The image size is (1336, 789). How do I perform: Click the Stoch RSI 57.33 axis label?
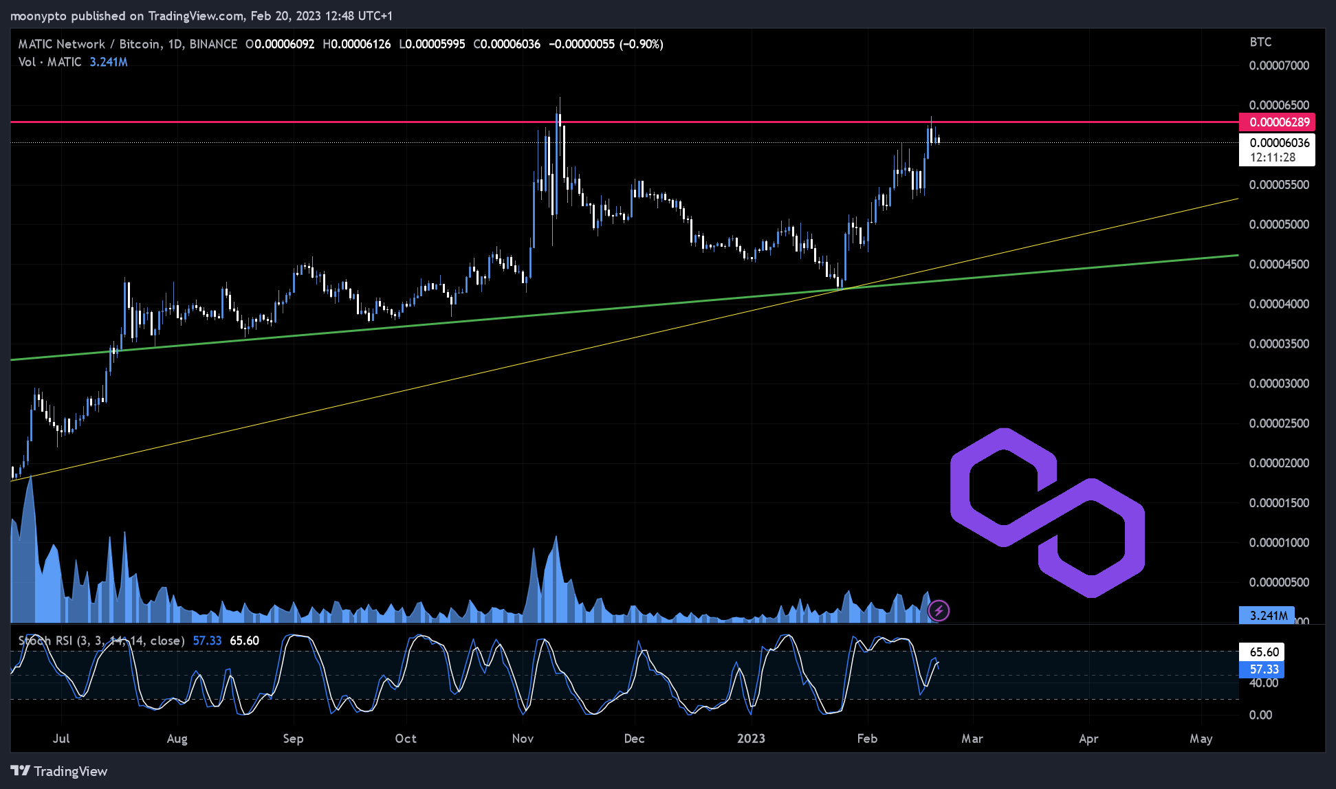(1262, 669)
